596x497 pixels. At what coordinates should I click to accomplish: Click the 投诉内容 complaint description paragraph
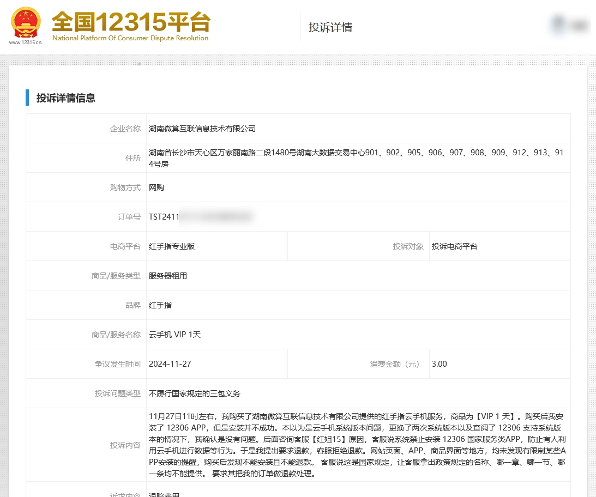point(356,445)
